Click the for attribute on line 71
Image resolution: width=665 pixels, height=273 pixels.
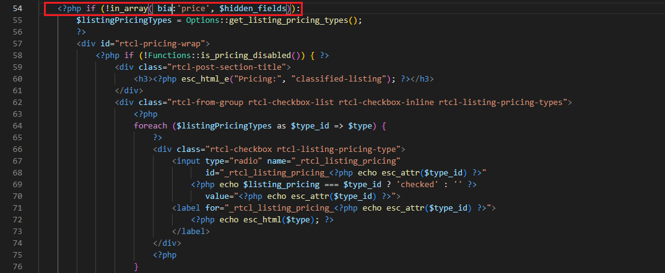tap(212, 208)
